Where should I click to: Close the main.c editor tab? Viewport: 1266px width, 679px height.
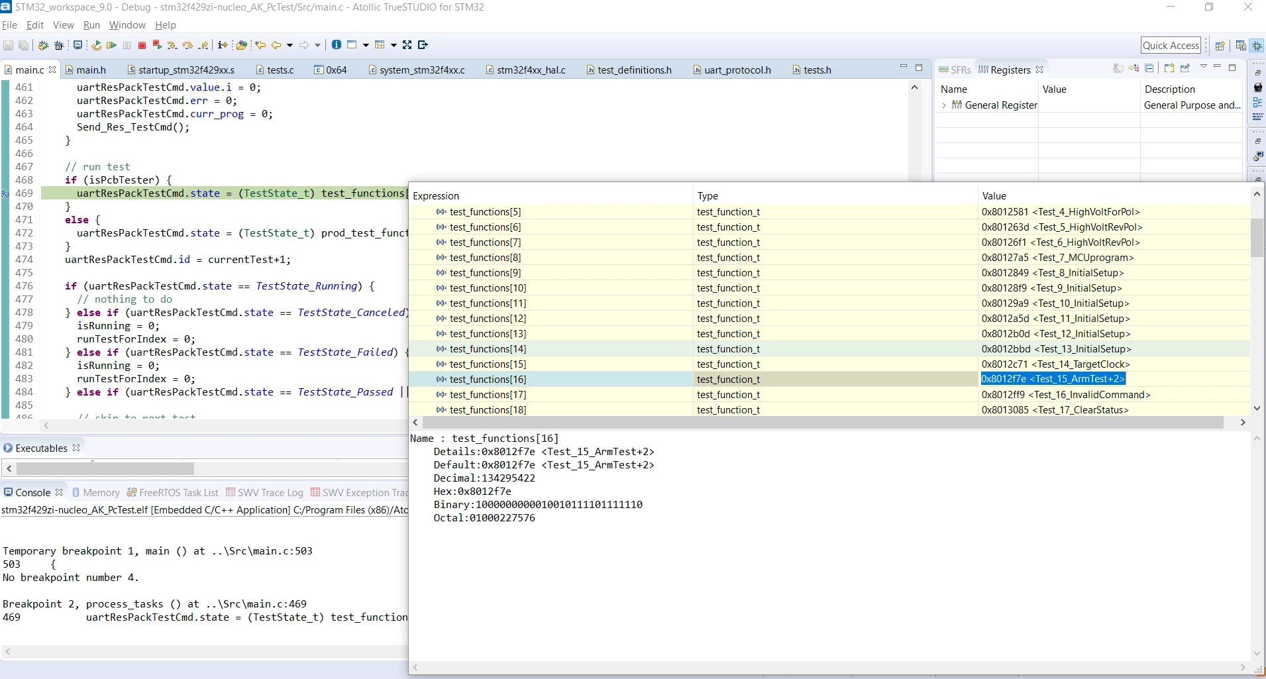tap(52, 70)
